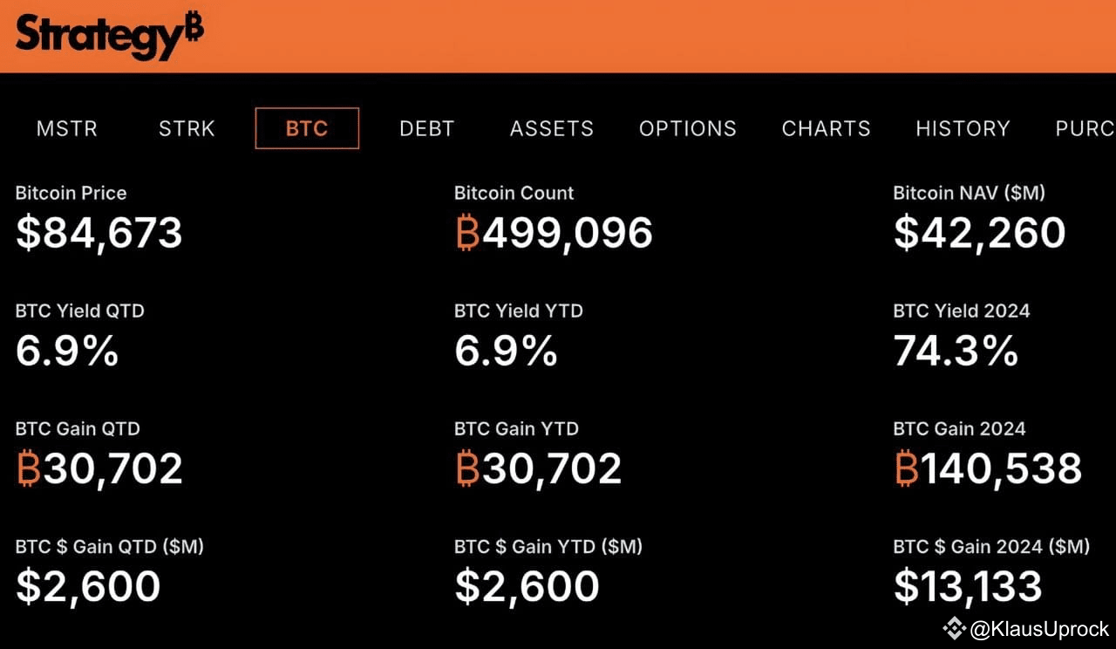Switch to the HISTORY tab

point(963,128)
